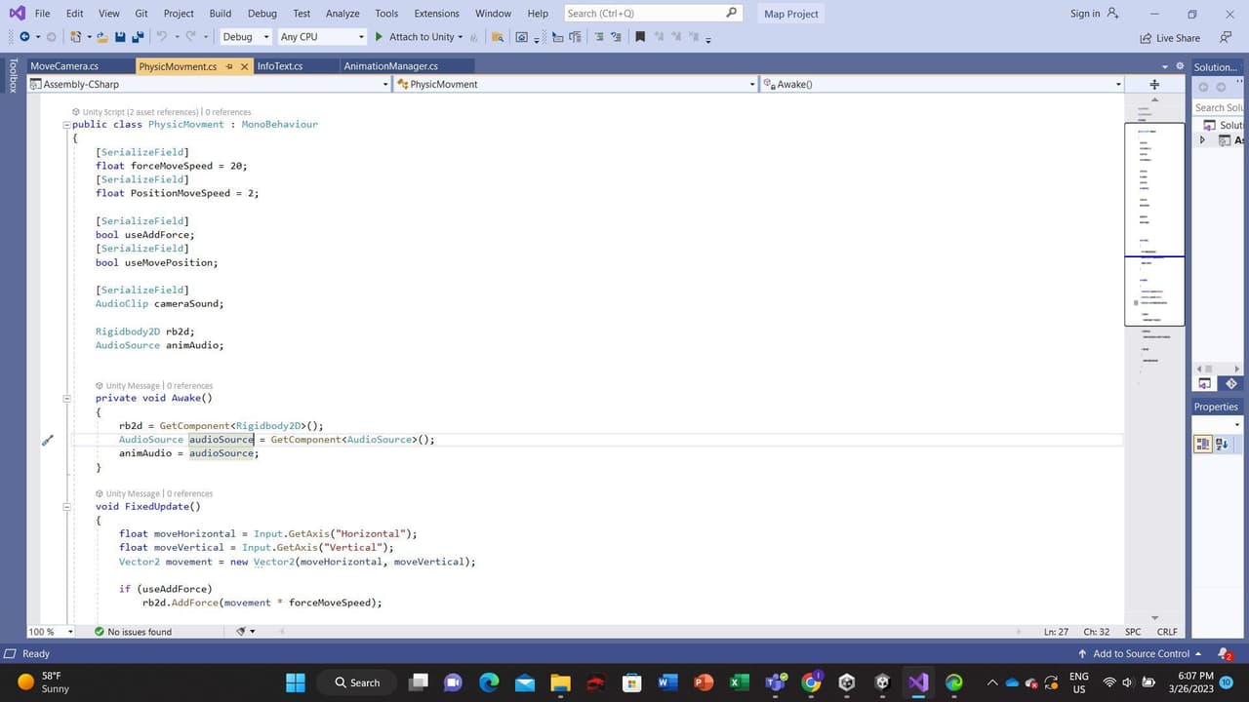Click the Find in Files icon

click(498, 37)
